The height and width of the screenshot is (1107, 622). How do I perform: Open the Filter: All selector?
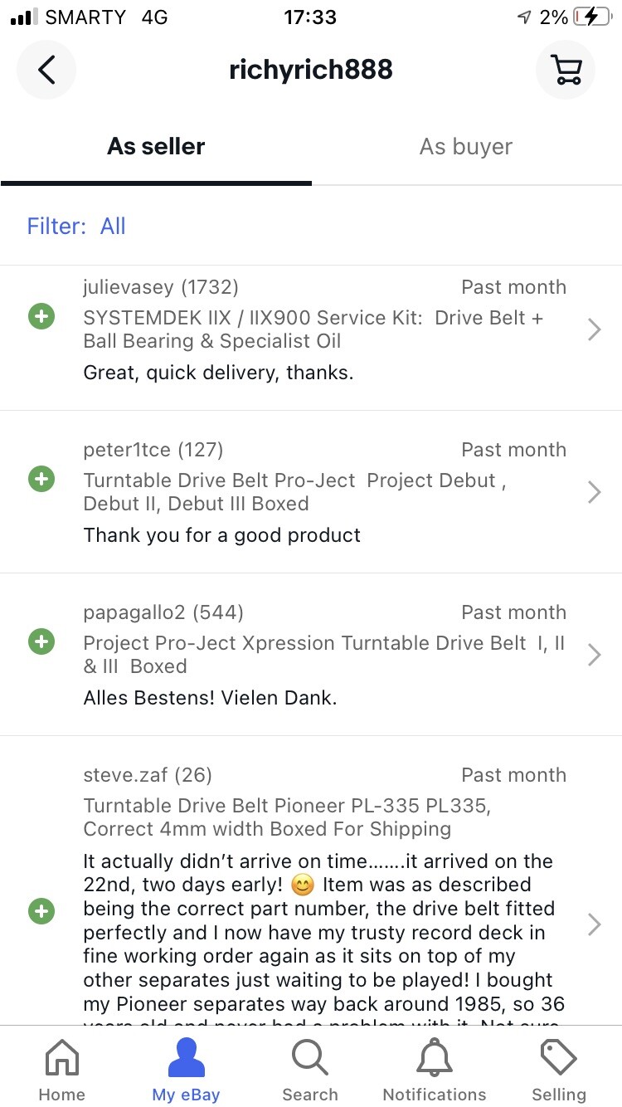point(76,226)
